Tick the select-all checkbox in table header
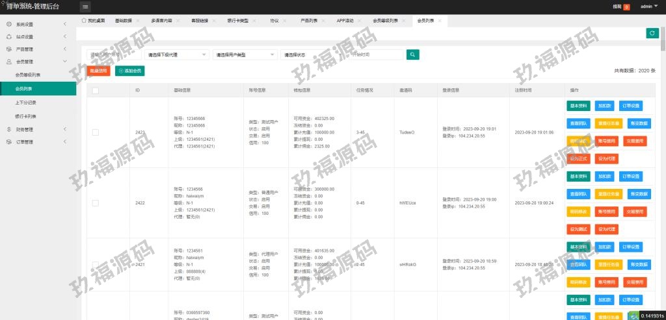The width and height of the screenshot is (666, 320). (95, 90)
